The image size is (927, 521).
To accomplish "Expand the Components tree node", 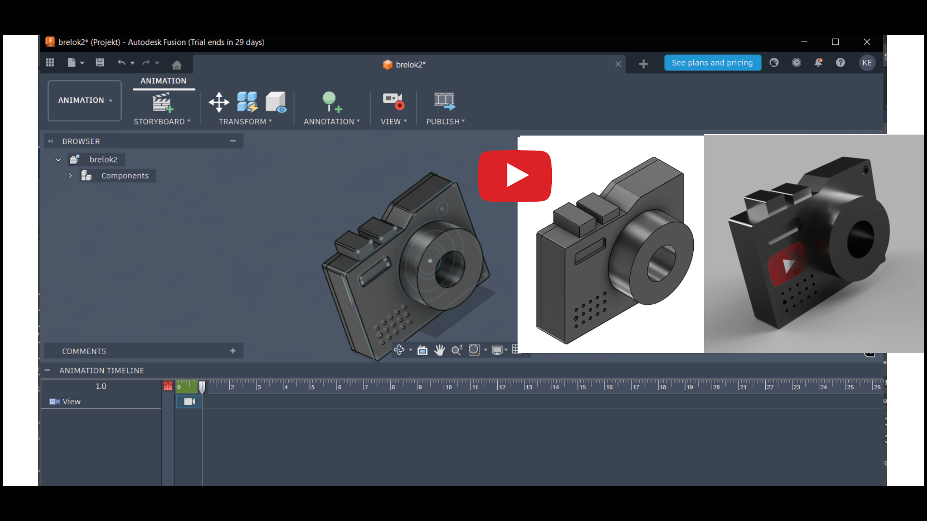I will tap(70, 176).
